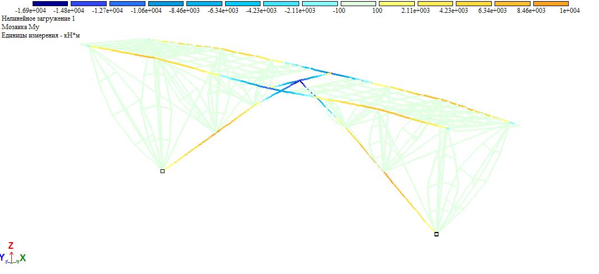Click the 'Нелинейное загружение 1' label
Image resolution: width=599 pixels, height=274 pixels.
(38, 18)
